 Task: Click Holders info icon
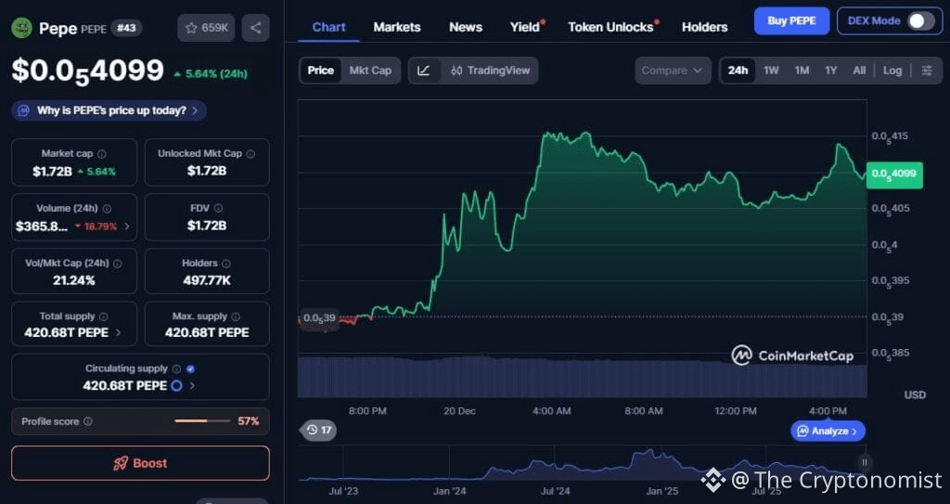click(226, 264)
